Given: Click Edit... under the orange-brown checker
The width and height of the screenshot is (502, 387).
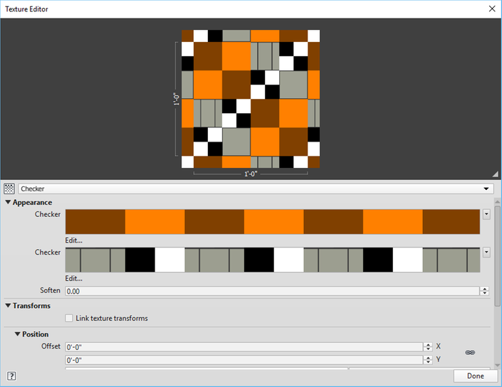Looking at the screenshot, I should 73,240.
